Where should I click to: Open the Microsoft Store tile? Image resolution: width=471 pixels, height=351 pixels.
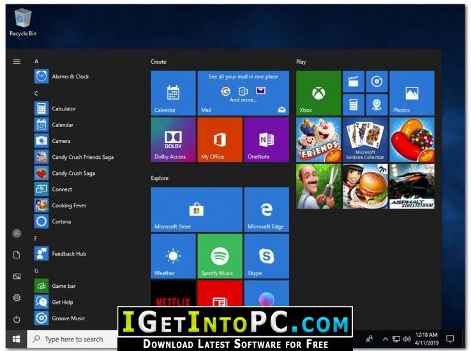(x=197, y=209)
